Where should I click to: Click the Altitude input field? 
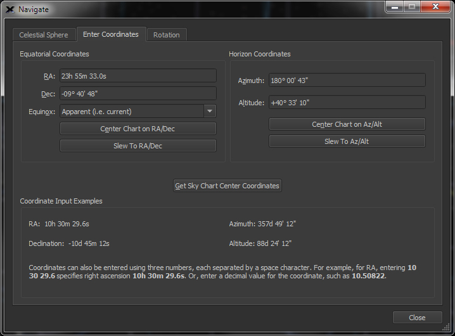point(347,103)
